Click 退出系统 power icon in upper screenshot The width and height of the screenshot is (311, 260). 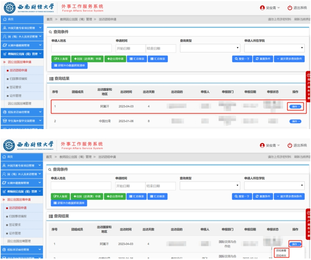(290, 8)
